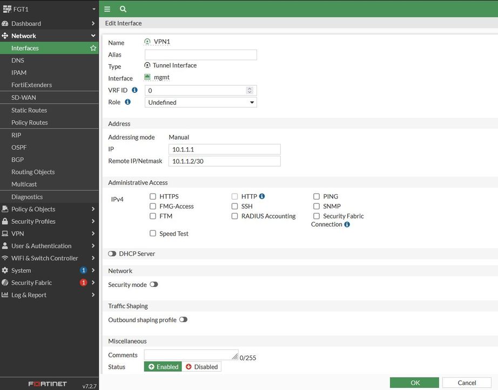Click the Security Fabric Connection info icon
The width and height of the screenshot is (498, 390).
tap(347, 224)
